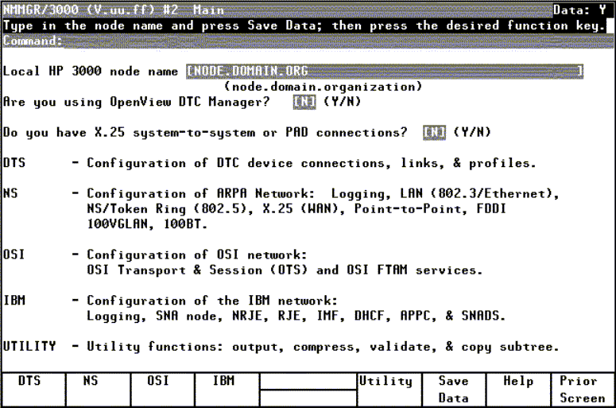
Task: Click 'Are you using OpenView DTC Manager?' label
Action: point(137,102)
